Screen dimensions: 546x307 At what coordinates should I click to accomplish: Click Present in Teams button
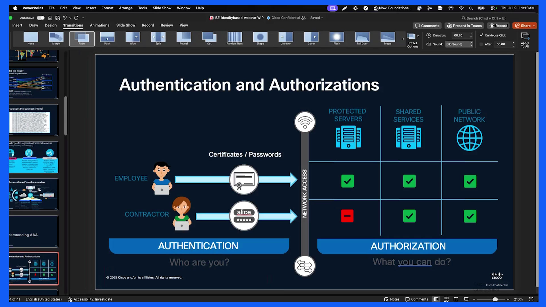coord(464,26)
